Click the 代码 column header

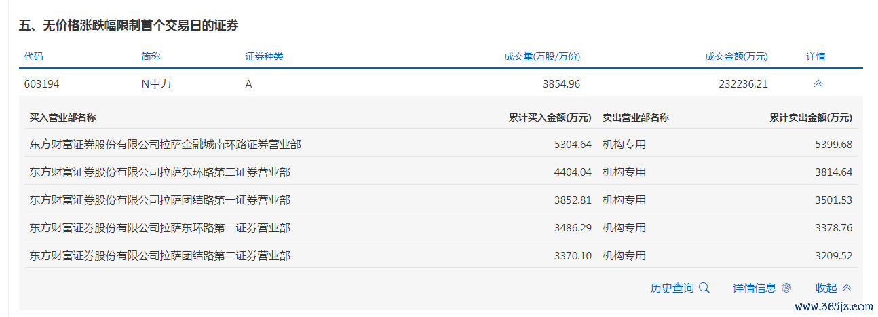(x=33, y=56)
